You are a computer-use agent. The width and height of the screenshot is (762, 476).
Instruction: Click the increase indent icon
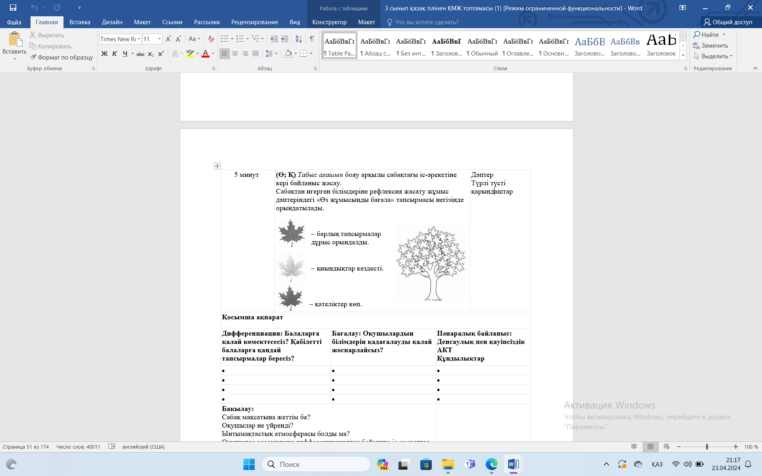(285, 39)
